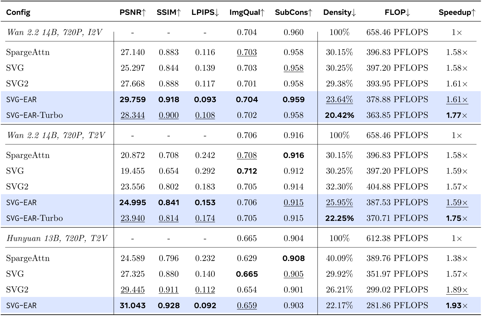
Task: Click the Hunyuan 13B, 720P, T2V row label
Action: tap(57, 238)
